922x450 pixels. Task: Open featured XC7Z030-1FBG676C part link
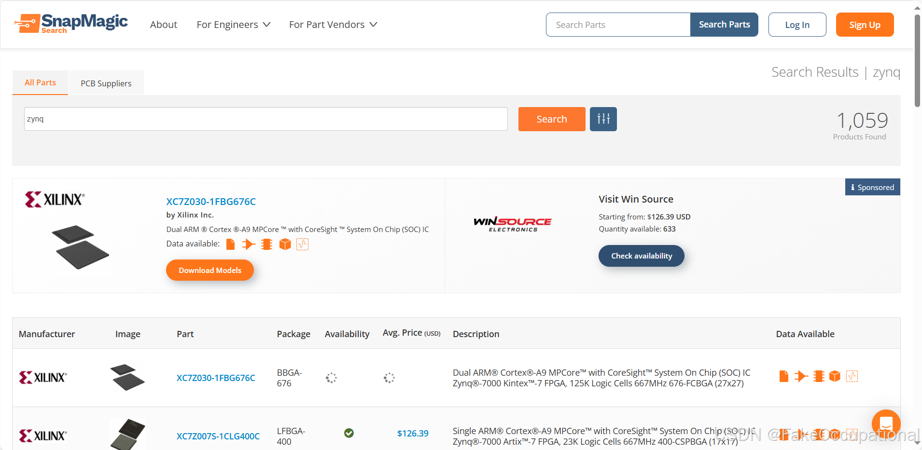pos(211,202)
